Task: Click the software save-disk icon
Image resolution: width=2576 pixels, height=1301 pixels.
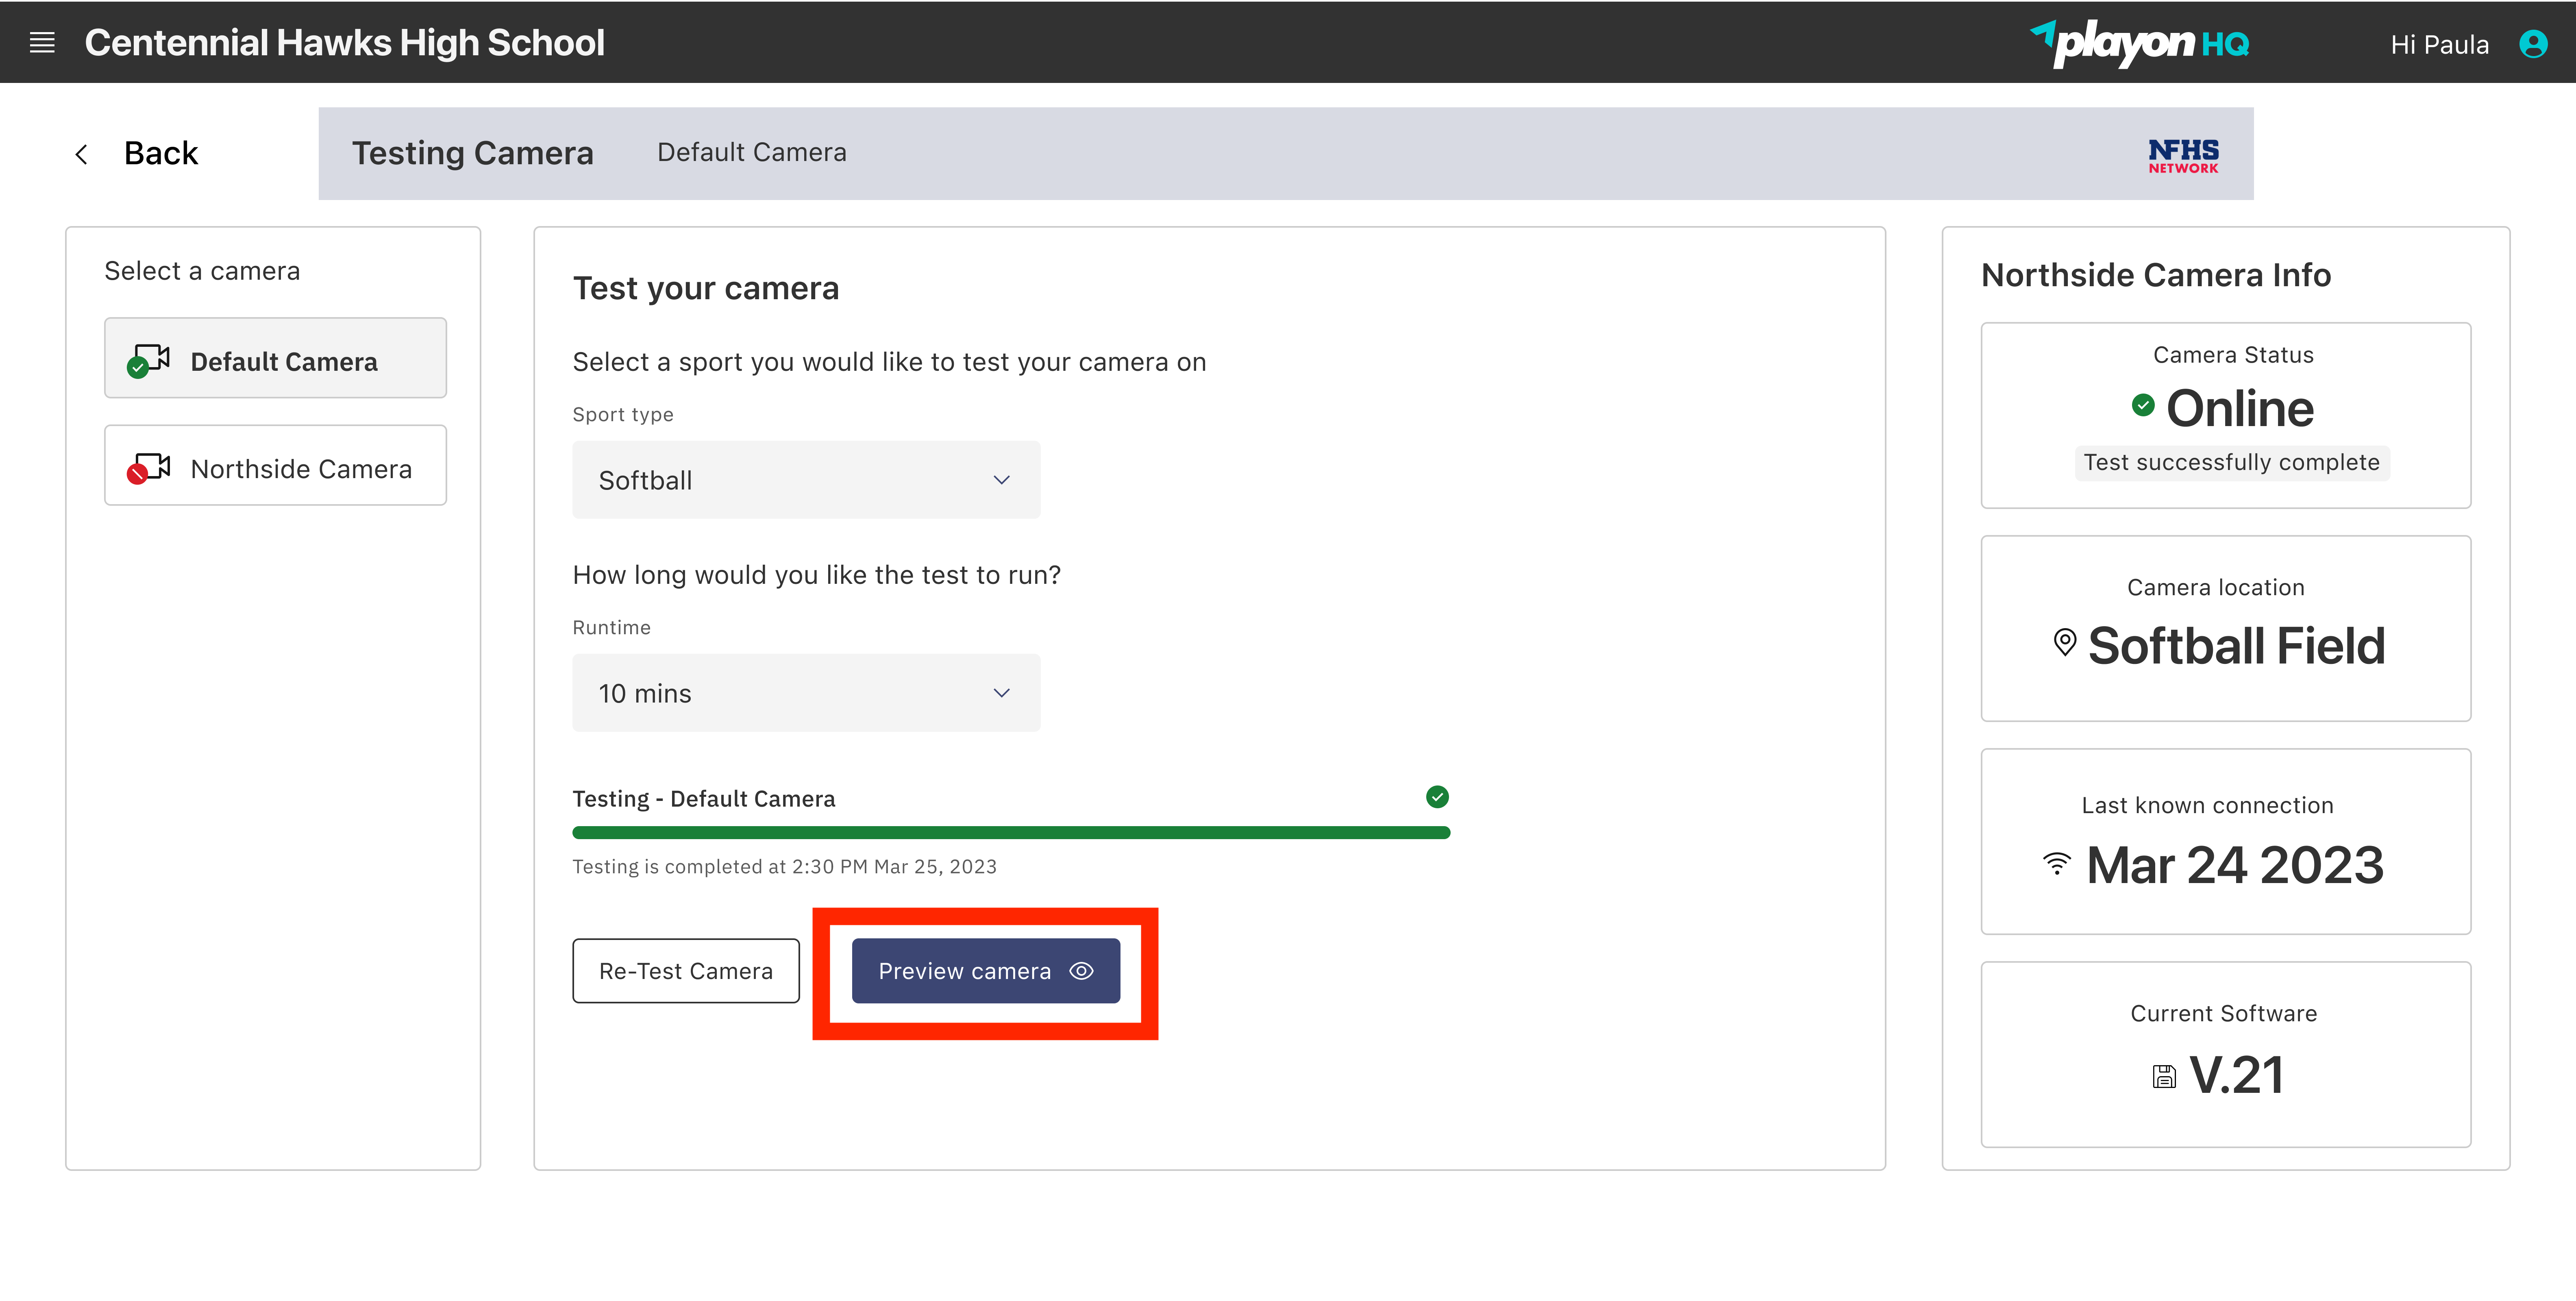Action: (x=2164, y=1076)
